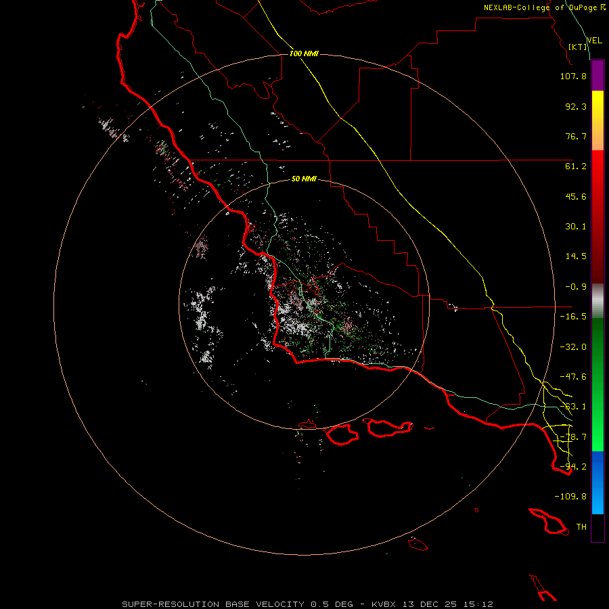The image size is (609, 609).
Task: Click the NEXLAB-College of DuPage label
Action: click(x=540, y=7)
